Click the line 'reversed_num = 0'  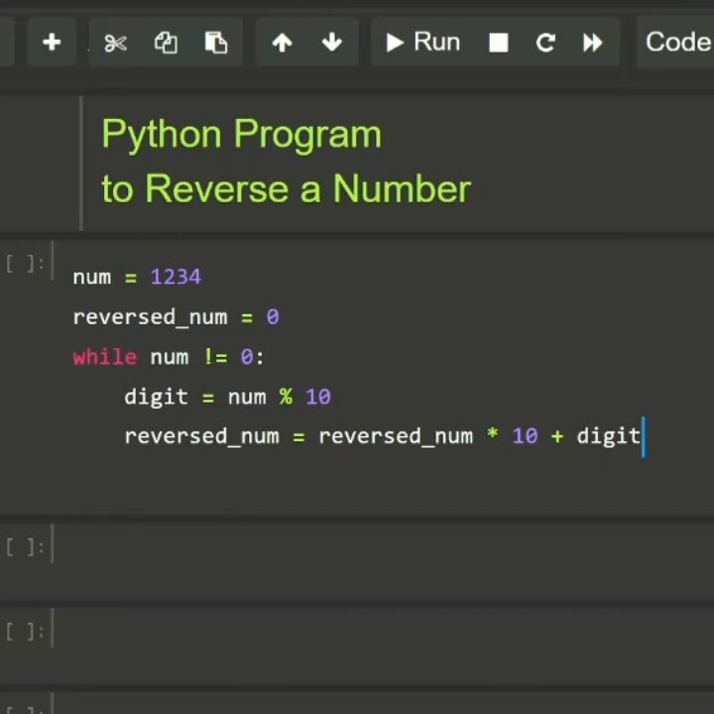click(x=176, y=316)
